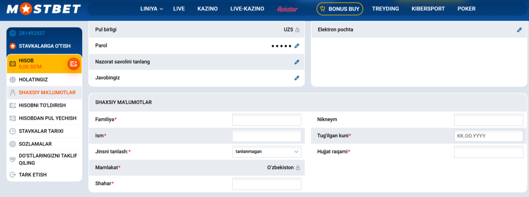The height and width of the screenshot is (197, 529).
Task: Open Hisobni to'ldirish page
Action: (x=44, y=105)
